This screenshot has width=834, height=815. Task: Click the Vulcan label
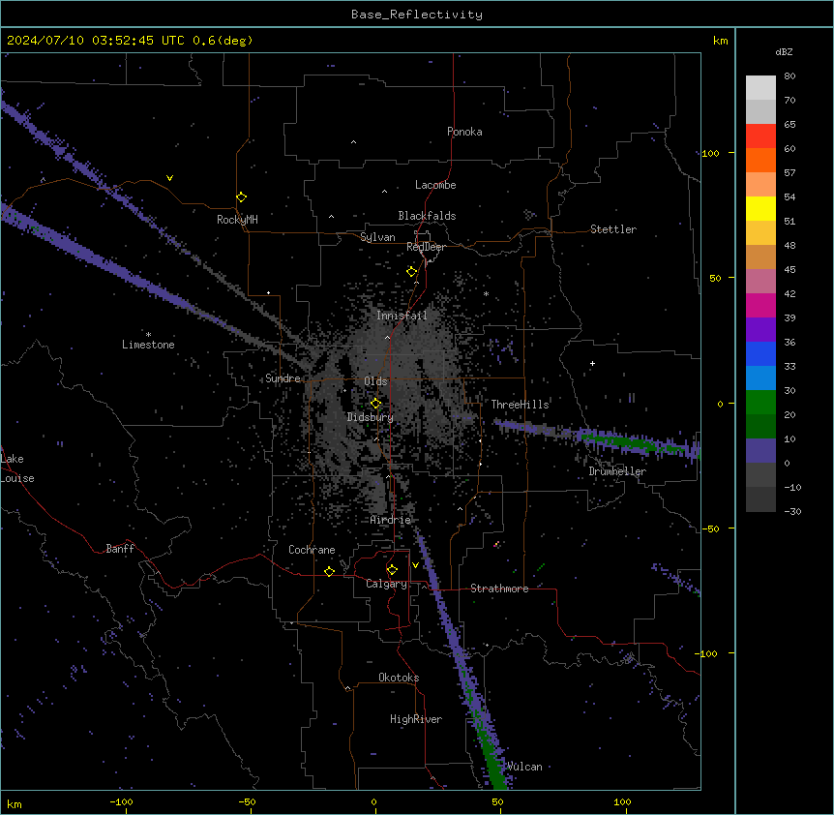524,767
